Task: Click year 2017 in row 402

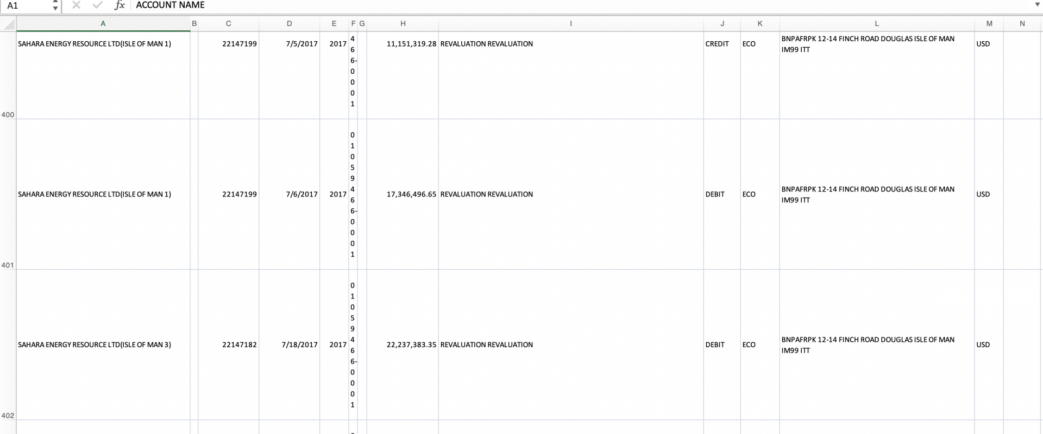Action: click(x=334, y=344)
